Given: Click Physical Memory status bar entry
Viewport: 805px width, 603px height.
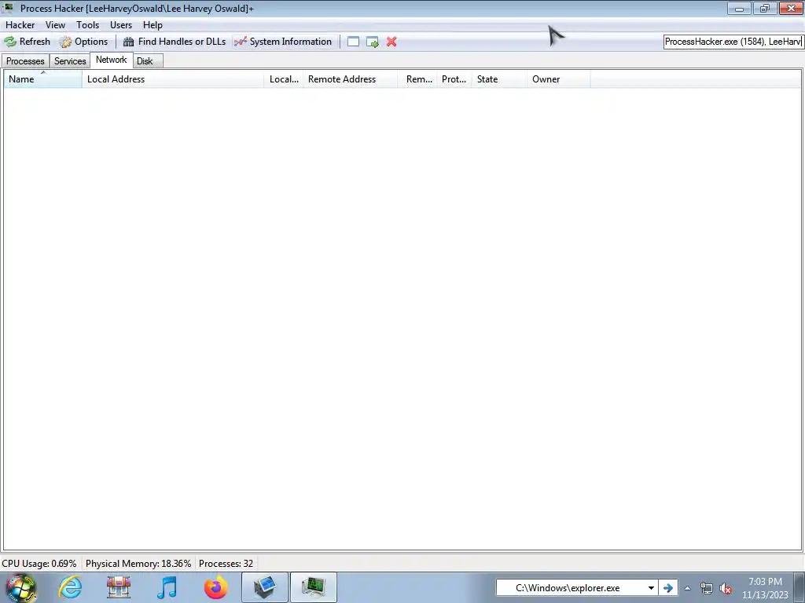Looking at the screenshot, I should coord(138,564).
